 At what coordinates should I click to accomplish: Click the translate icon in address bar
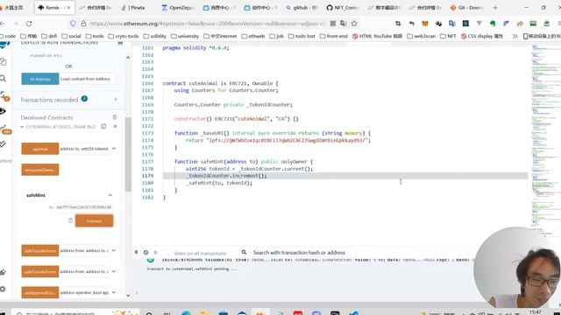click(x=344, y=24)
